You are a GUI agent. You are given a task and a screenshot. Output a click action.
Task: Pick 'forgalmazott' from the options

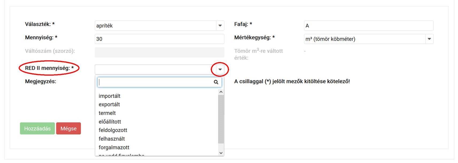(x=114, y=147)
